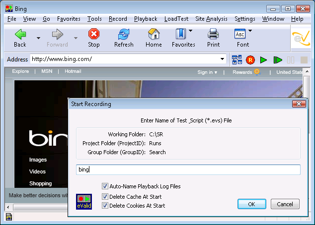Open the Sign in dropdown on Bing
The height and width of the screenshot is (225, 315).
pos(207,72)
